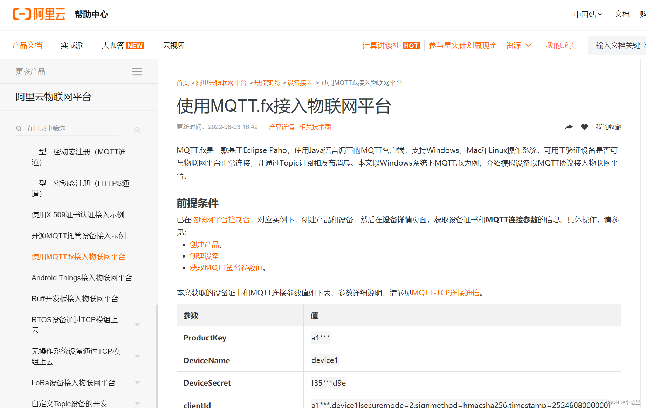This screenshot has height=408, width=646.
Task: Click the HOT badge next to 计算讲谈社
Action: pyautogui.click(x=411, y=45)
